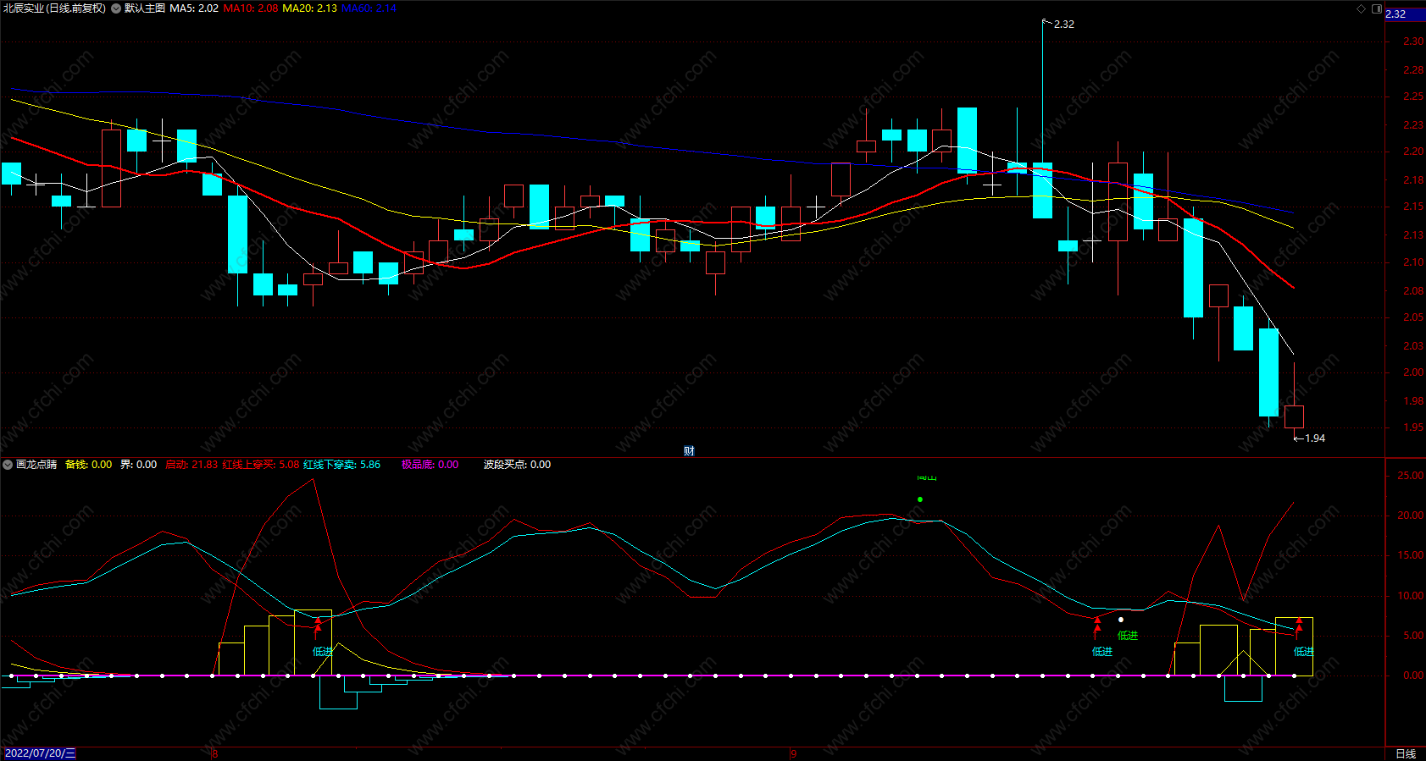Image resolution: width=1426 pixels, height=761 pixels.
Task: Click the 红线上穿买: 5.08 value
Action: [261, 465]
